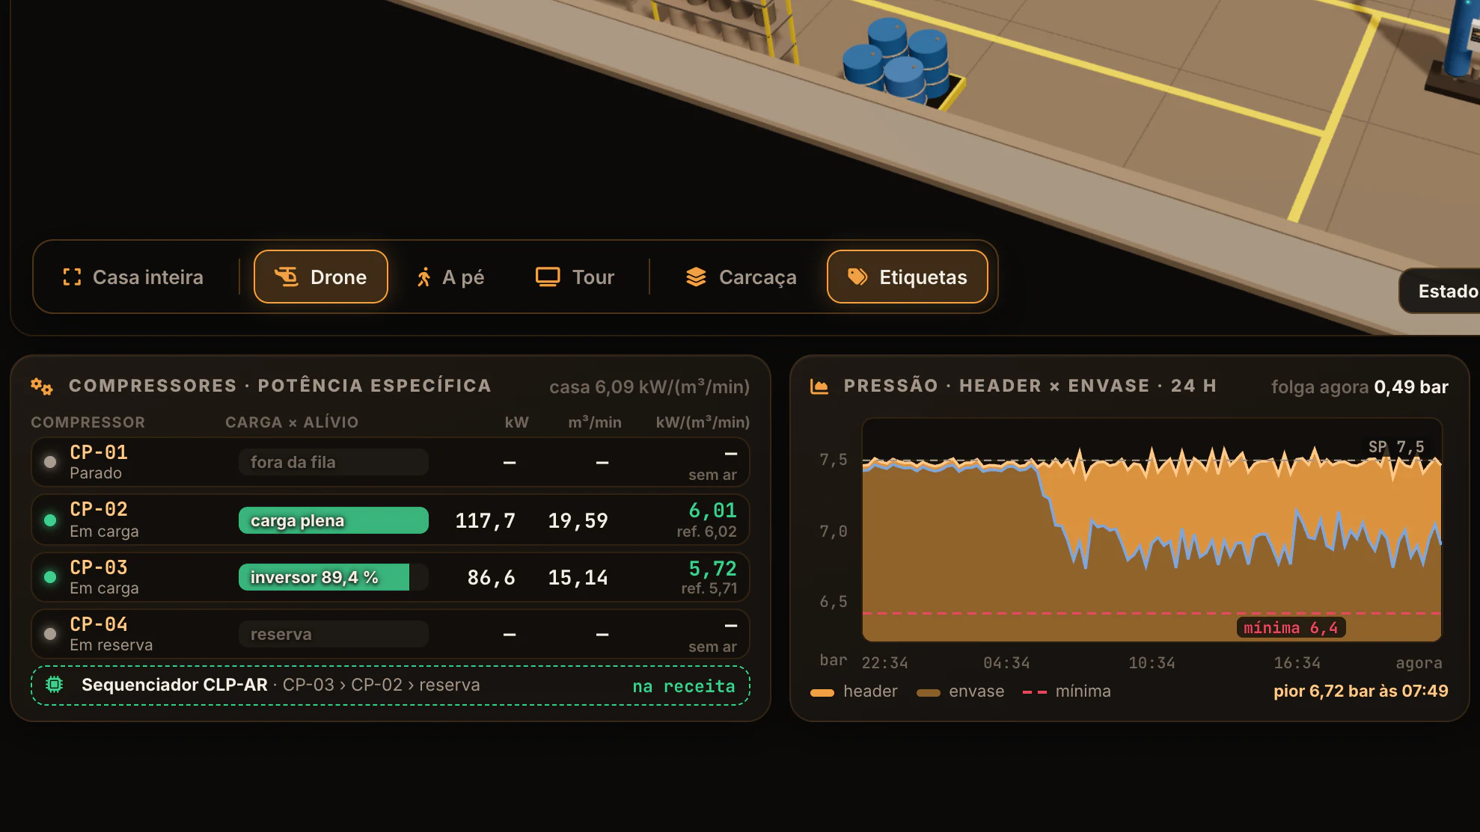1480x832 pixels.
Task: Click the CP-03 specific power 5,72
Action: pos(712,569)
